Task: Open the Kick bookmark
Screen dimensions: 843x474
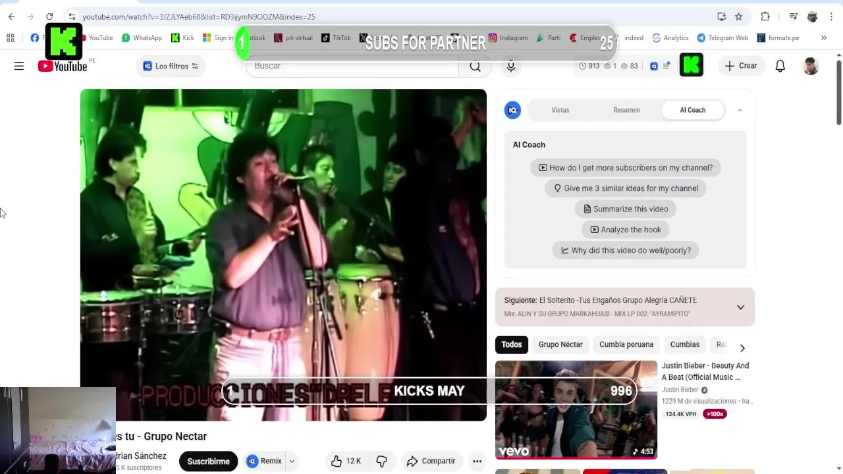Action: pyautogui.click(x=182, y=38)
